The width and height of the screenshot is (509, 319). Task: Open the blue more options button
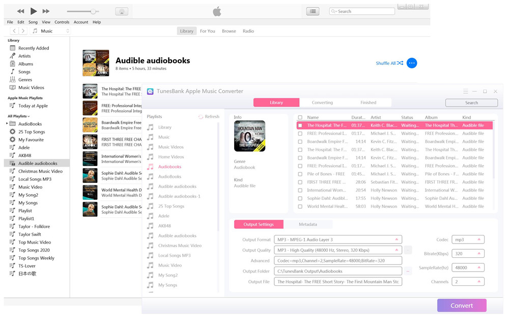point(412,63)
